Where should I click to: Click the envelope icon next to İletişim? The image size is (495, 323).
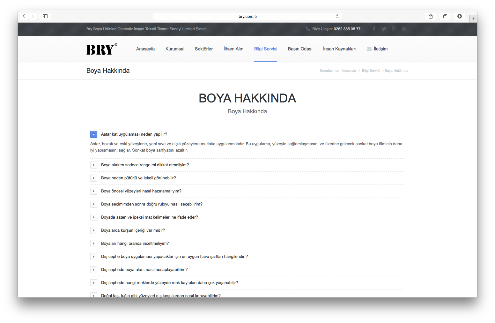(369, 49)
